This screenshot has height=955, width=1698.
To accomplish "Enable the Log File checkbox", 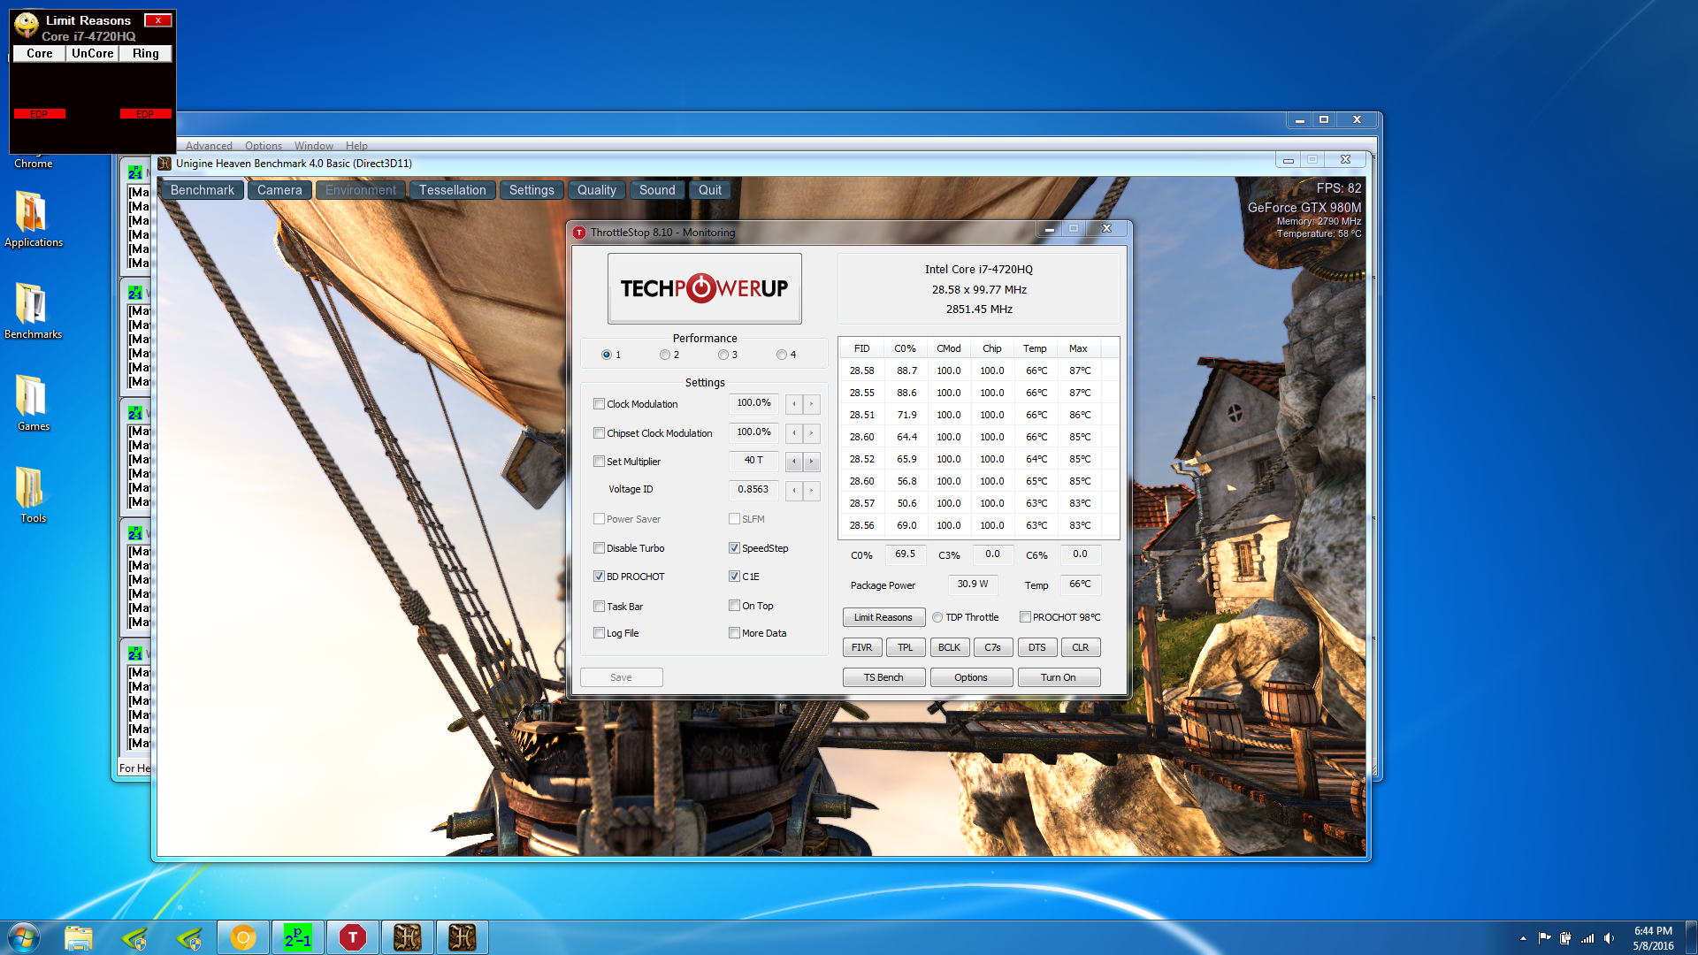I will pos(599,633).
